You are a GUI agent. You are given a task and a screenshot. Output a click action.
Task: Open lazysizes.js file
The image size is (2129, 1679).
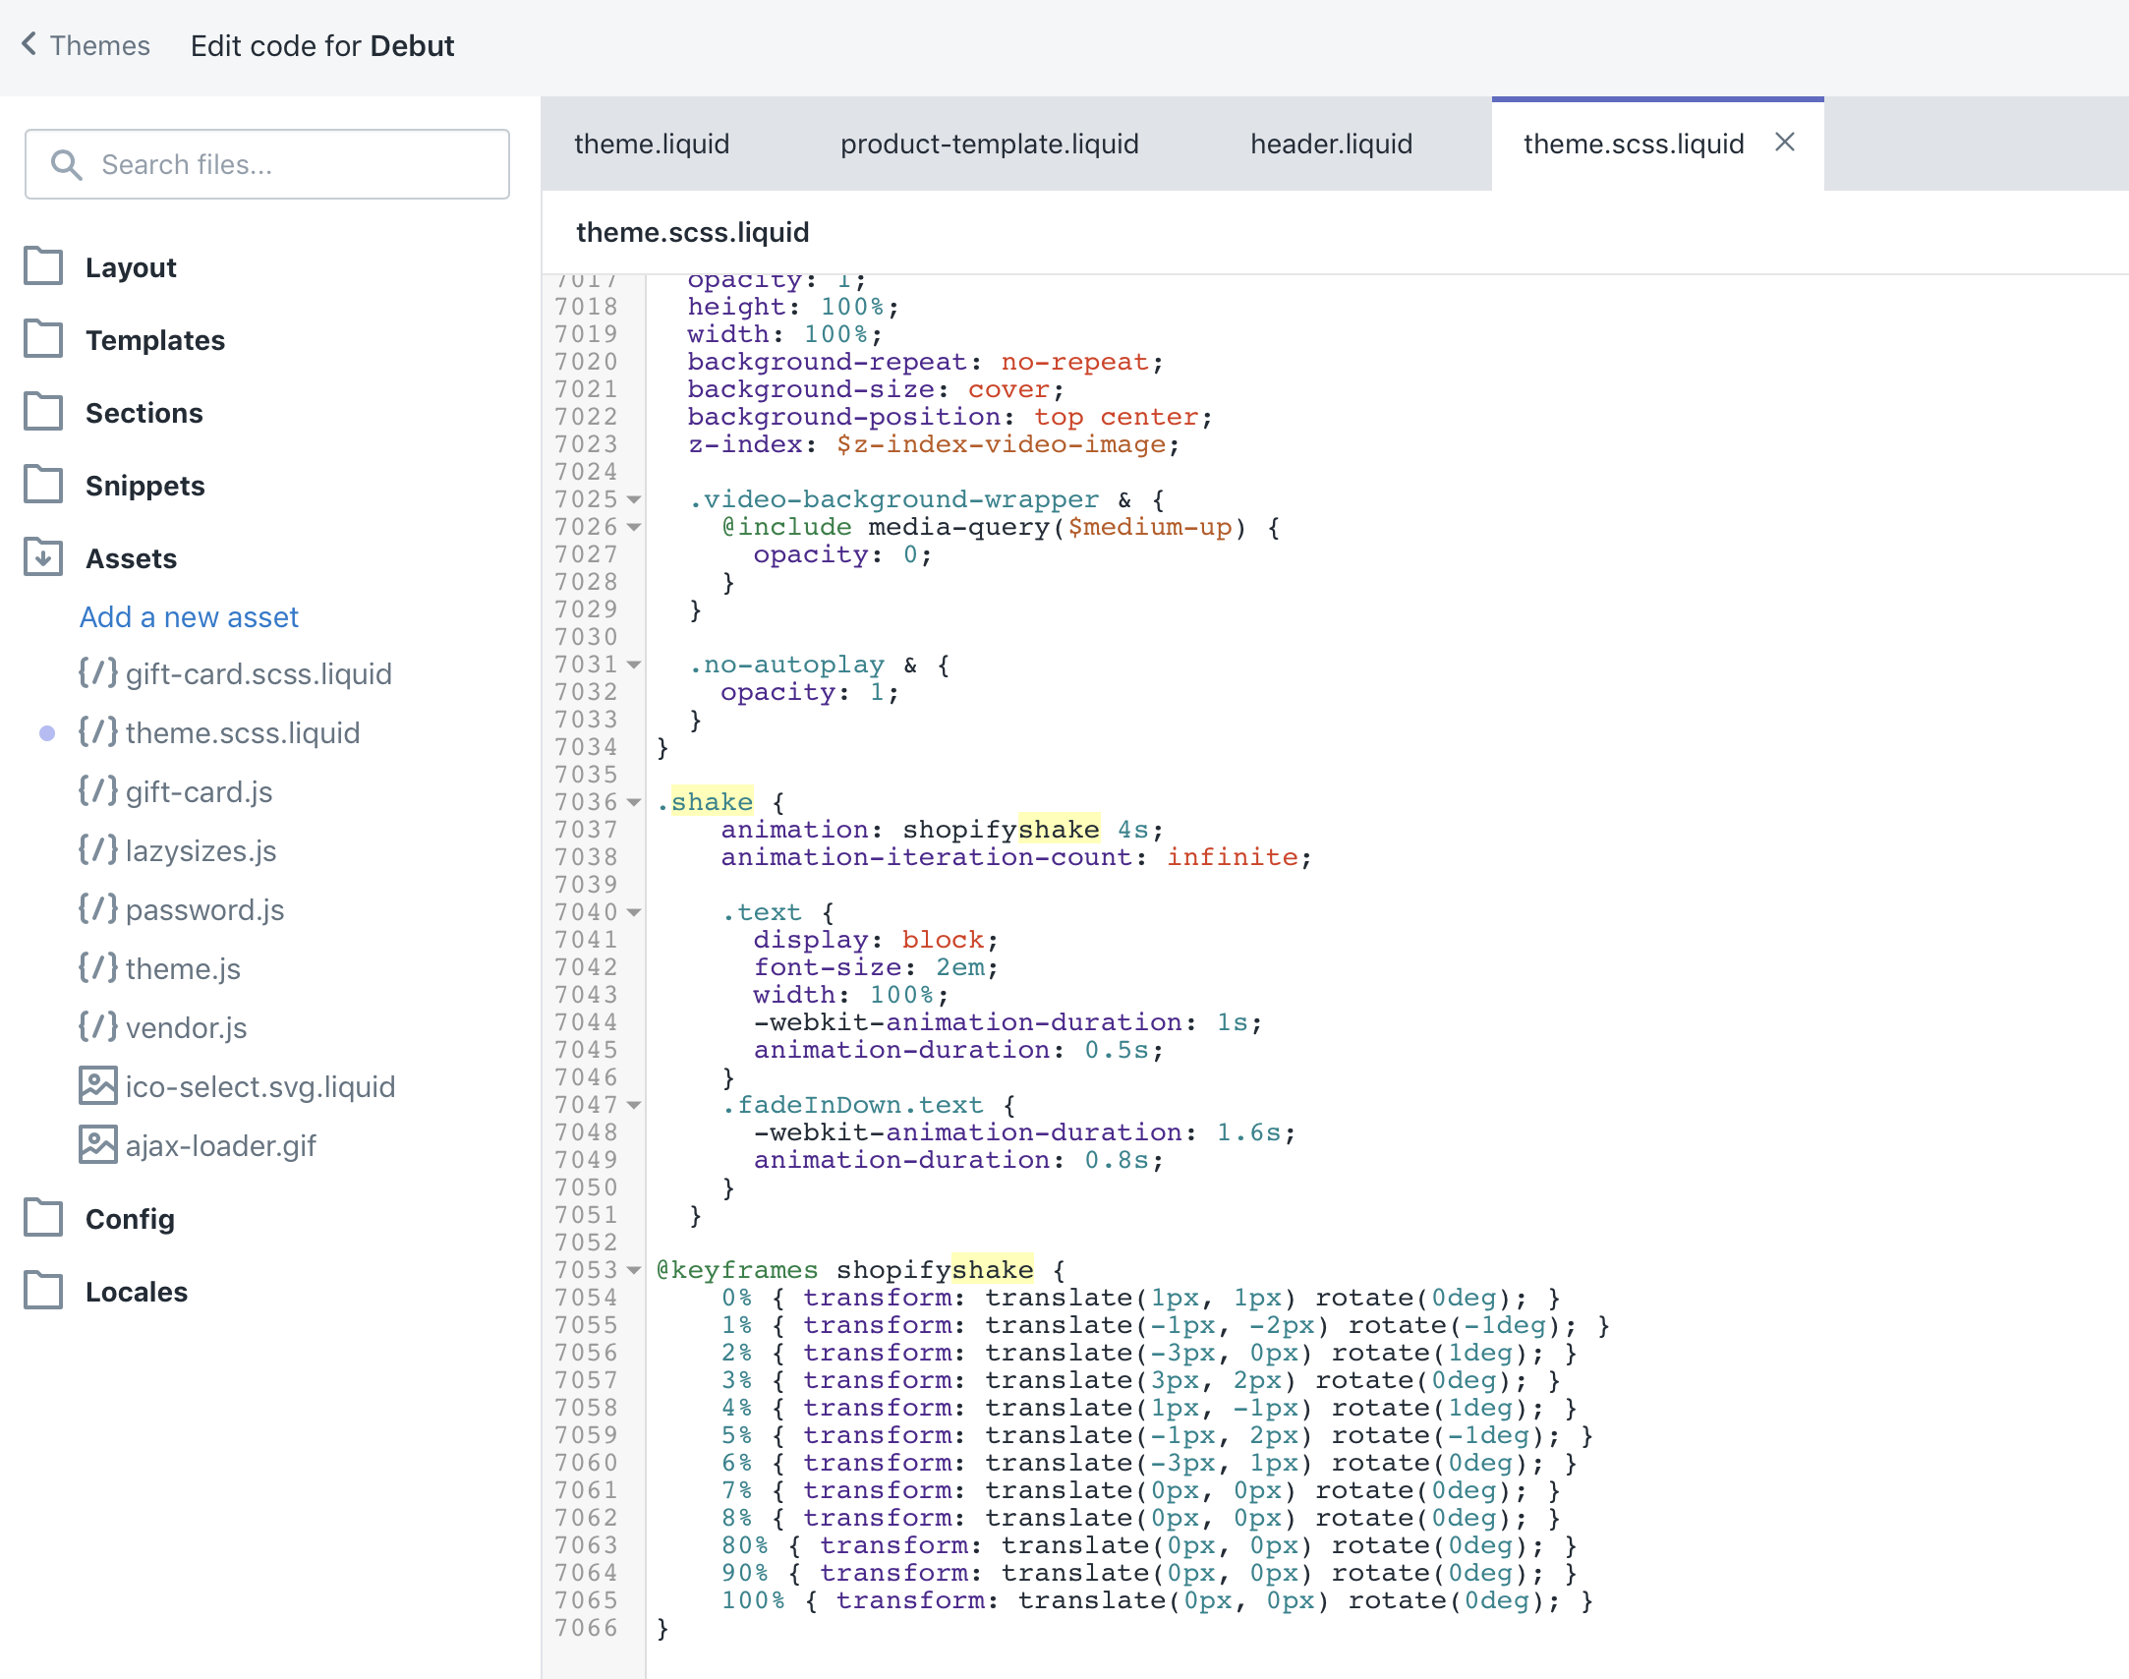click(x=201, y=851)
